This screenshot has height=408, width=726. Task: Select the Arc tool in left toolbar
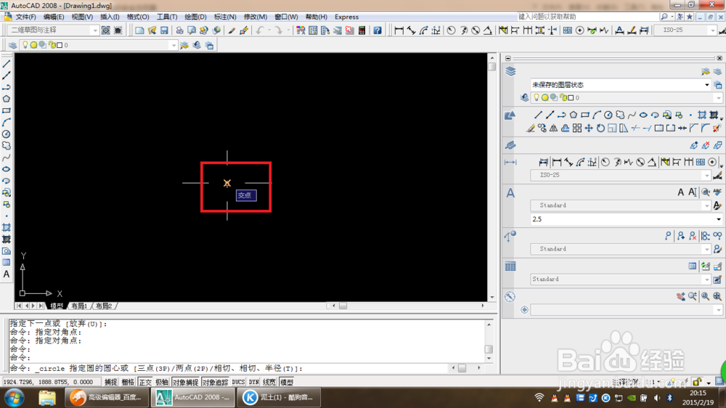click(7, 122)
